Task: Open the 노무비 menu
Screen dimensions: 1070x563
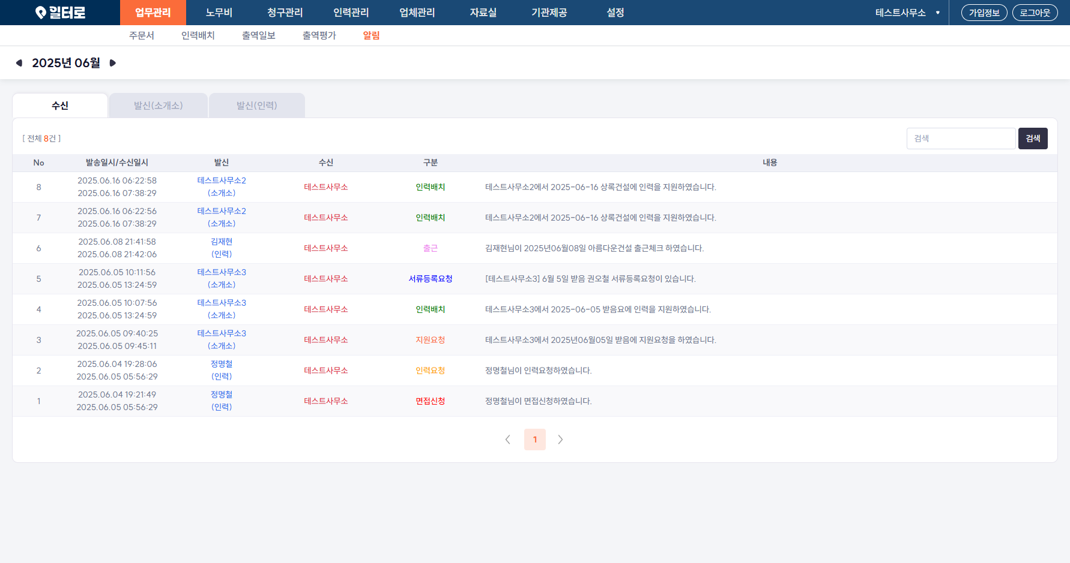Action: point(219,13)
